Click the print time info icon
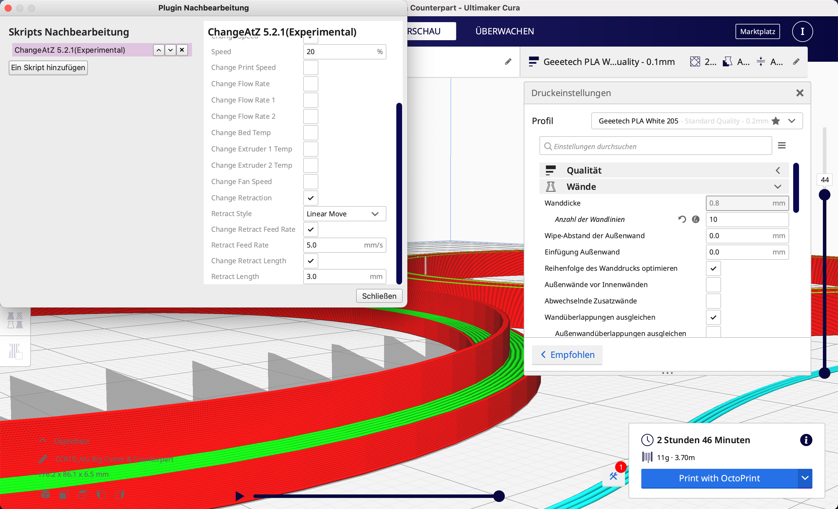The image size is (838, 509). [806, 440]
